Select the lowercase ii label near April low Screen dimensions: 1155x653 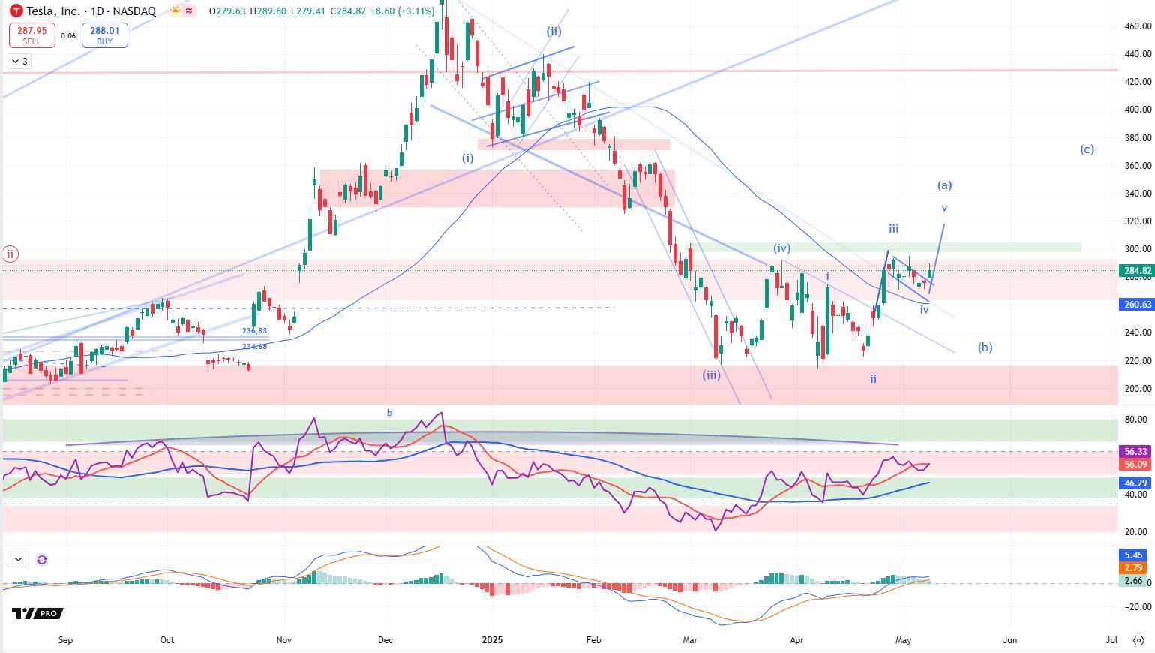click(873, 379)
